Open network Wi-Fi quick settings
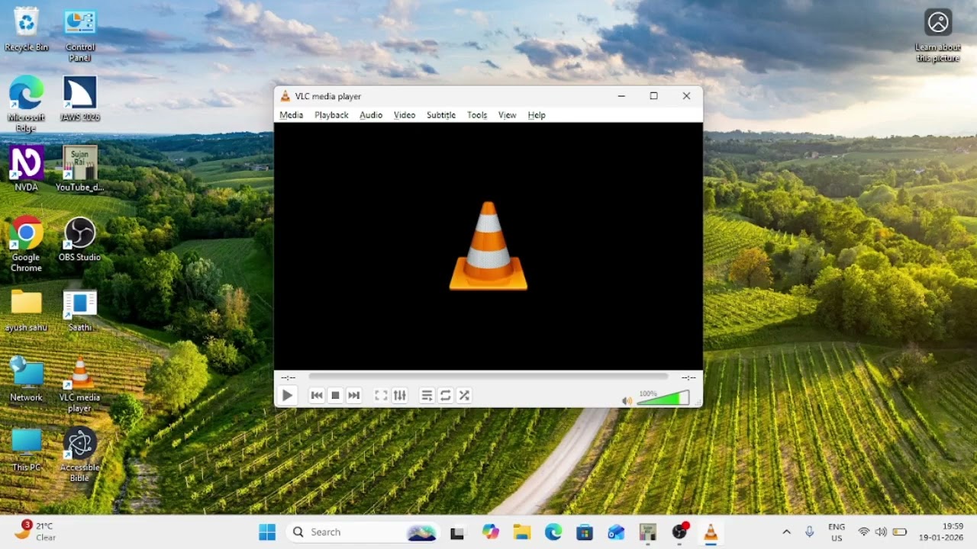Image resolution: width=977 pixels, height=549 pixels. 864,532
